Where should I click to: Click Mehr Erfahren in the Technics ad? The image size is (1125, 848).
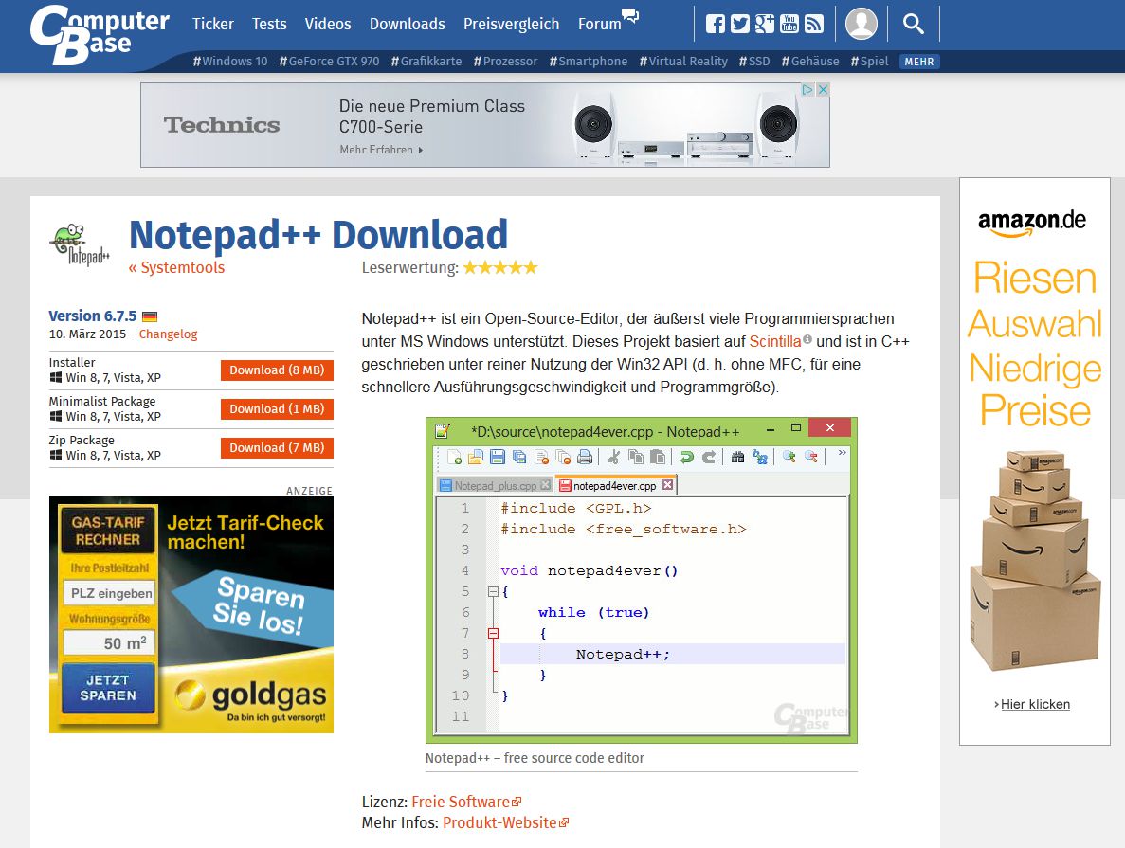click(382, 150)
